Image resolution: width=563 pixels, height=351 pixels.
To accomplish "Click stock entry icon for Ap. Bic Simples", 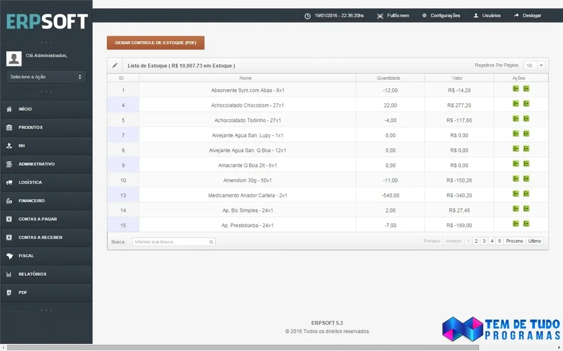I will [516, 209].
